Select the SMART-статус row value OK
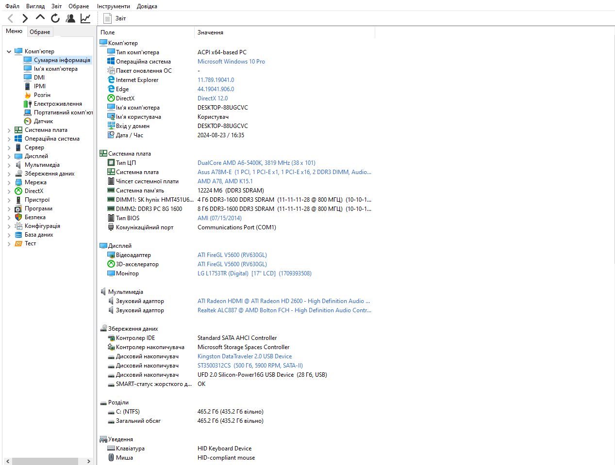The width and height of the screenshot is (615, 465). click(201, 384)
